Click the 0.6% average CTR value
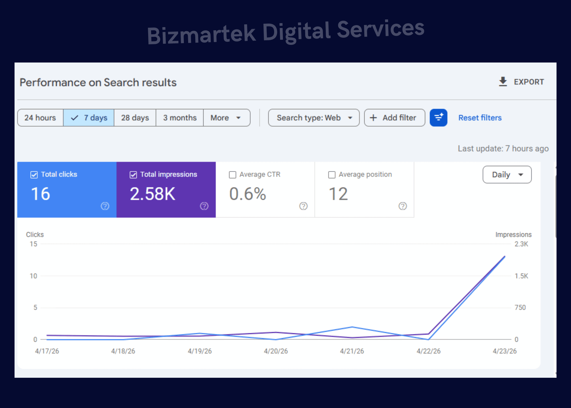 (x=248, y=194)
